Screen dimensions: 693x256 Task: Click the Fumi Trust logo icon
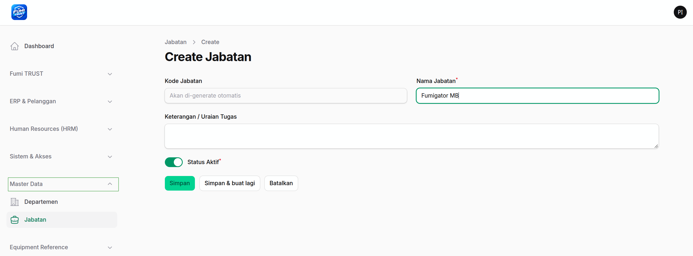(19, 12)
